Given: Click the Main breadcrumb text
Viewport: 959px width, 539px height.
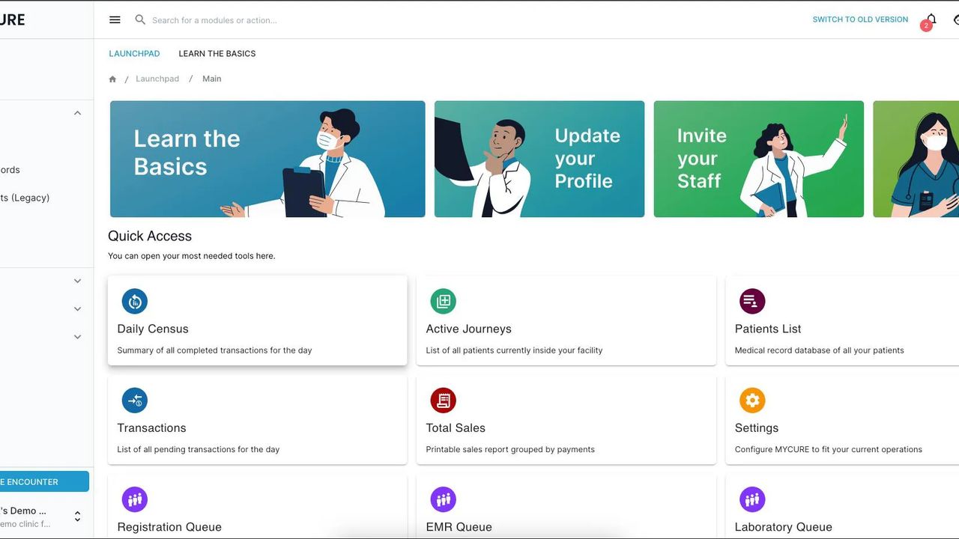Looking at the screenshot, I should [212, 79].
